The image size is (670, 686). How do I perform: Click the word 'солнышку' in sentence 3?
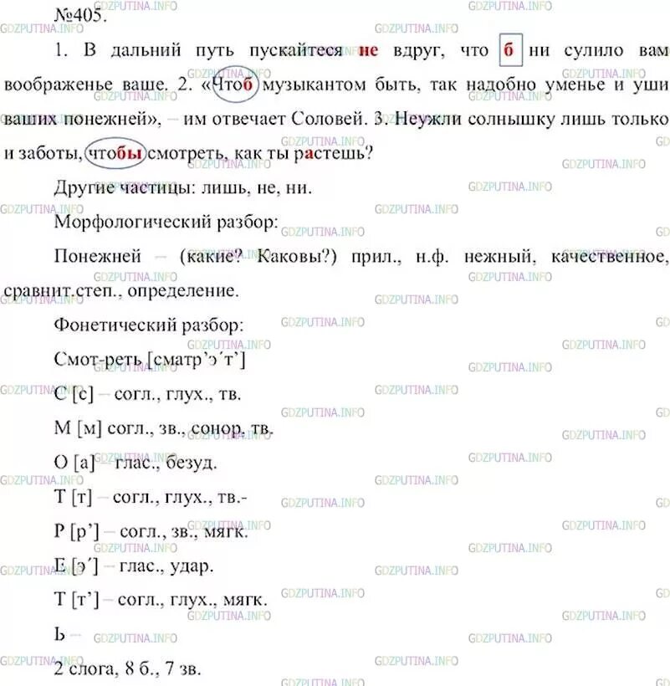point(510,119)
